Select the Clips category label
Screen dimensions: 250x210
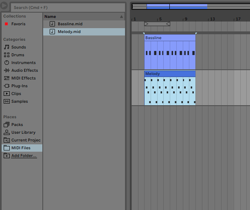[x=16, y=93]
